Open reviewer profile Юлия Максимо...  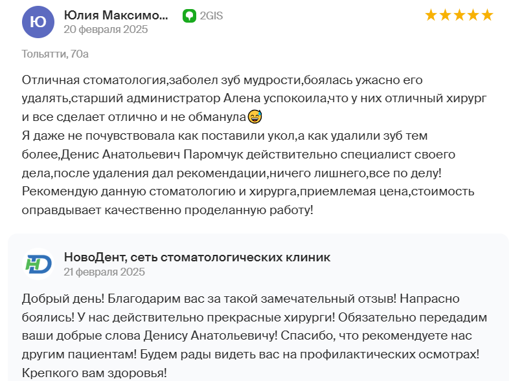point(116,15)
